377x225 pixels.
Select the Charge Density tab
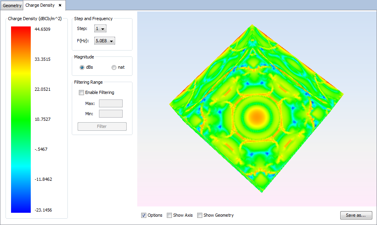(40, 6)
